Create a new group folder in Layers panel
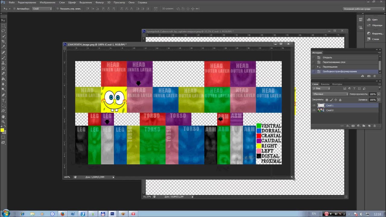The height and width of the screenshot is (217, 386). pyautogui.click(x=364, y=126)
